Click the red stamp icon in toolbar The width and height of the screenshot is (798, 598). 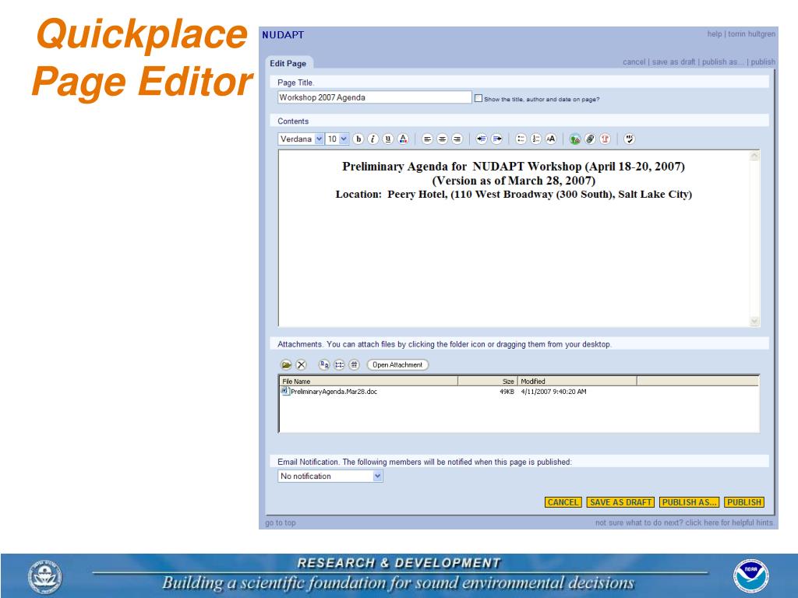click(605, 139)
